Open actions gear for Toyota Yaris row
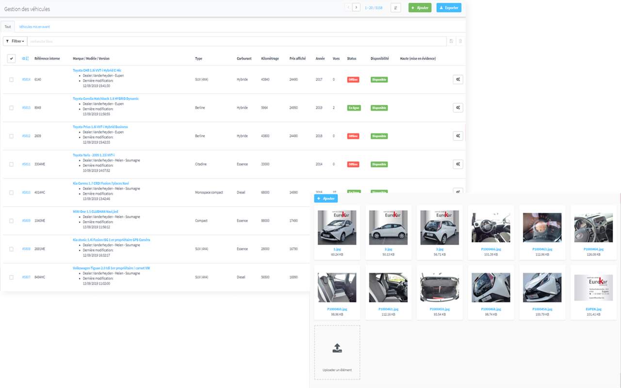 [458, 164]
